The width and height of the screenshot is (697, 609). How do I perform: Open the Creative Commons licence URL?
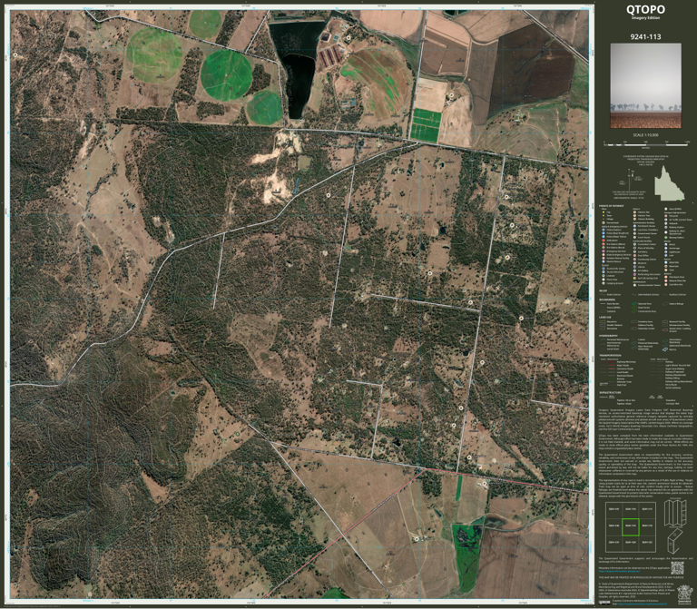click(x=643, y=604)
